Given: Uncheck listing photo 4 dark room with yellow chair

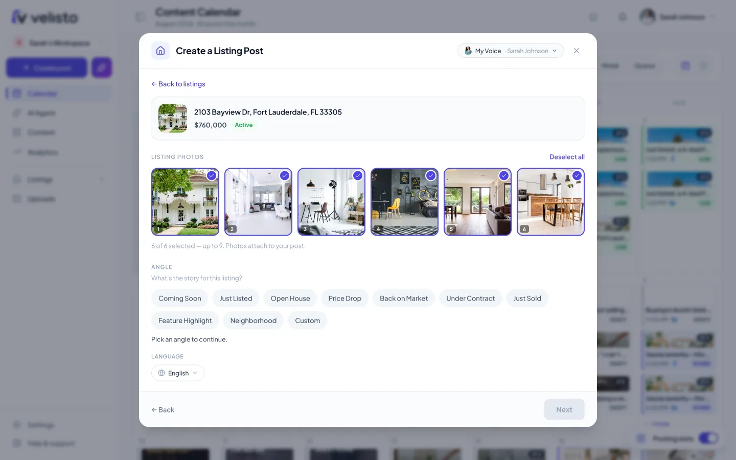Looking at the screenshot, I should click(x=431, y=175).
